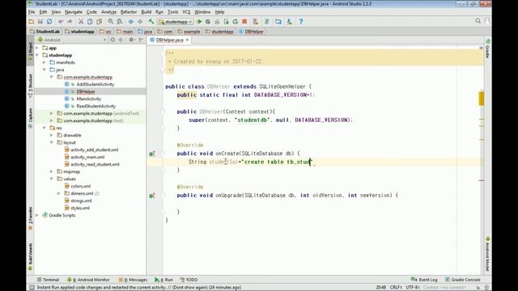Select the DBHelper.java editor tab

point(169,40)
